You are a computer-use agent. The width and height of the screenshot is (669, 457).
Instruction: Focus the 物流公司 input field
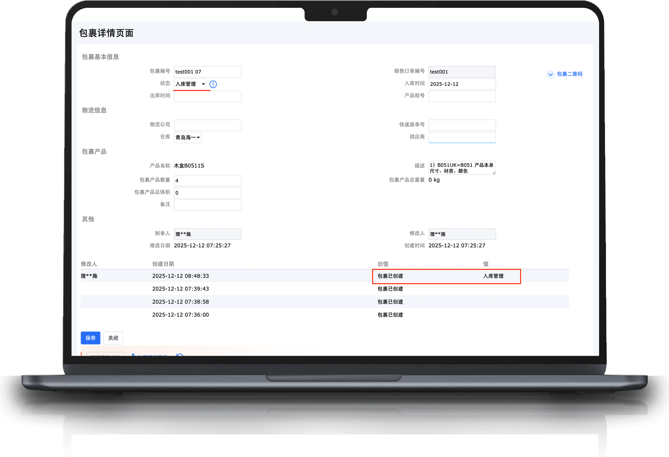pos(207,125)
